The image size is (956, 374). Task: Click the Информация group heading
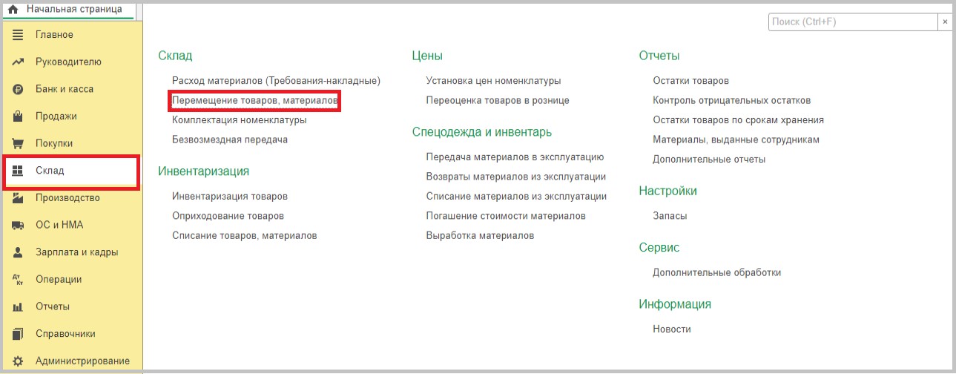(x=675, y=304)
